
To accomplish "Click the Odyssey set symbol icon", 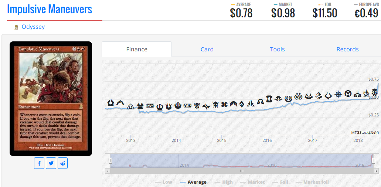I will [16, 27].
